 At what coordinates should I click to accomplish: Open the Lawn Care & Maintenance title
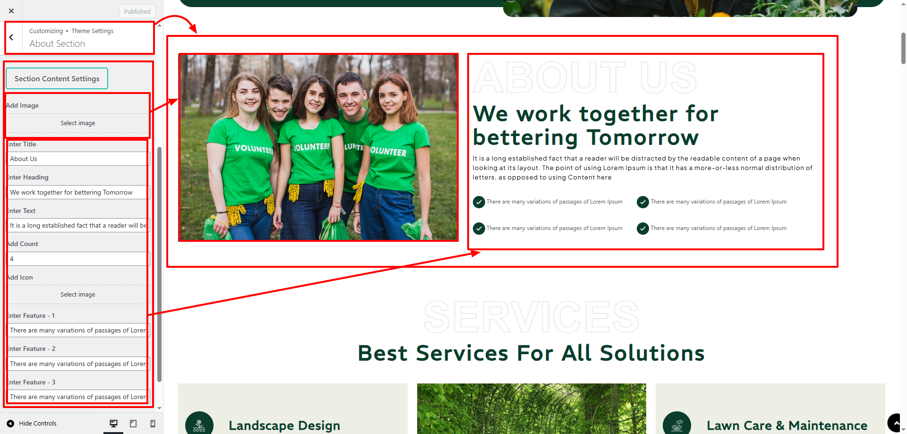coord(787,425)
